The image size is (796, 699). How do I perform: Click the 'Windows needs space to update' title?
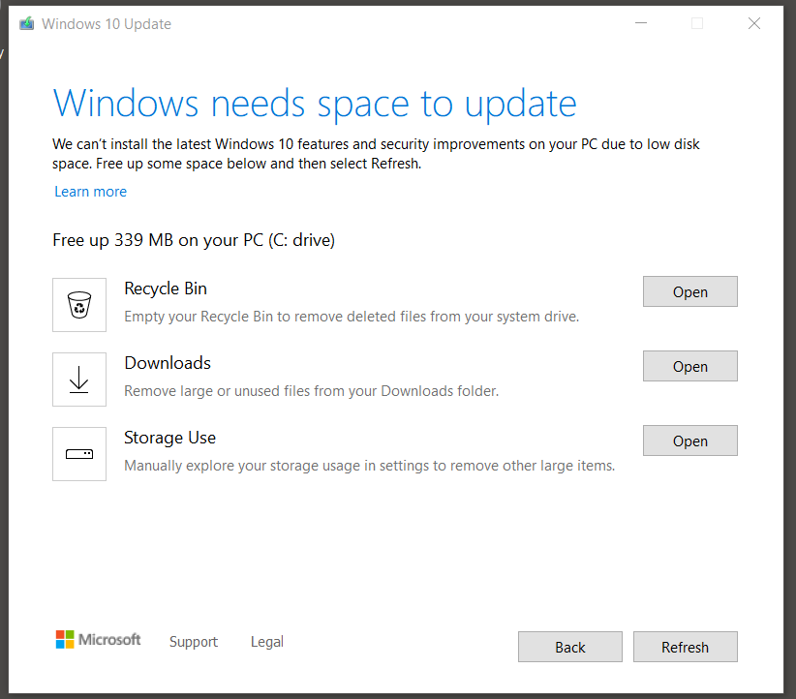(315, 104)
